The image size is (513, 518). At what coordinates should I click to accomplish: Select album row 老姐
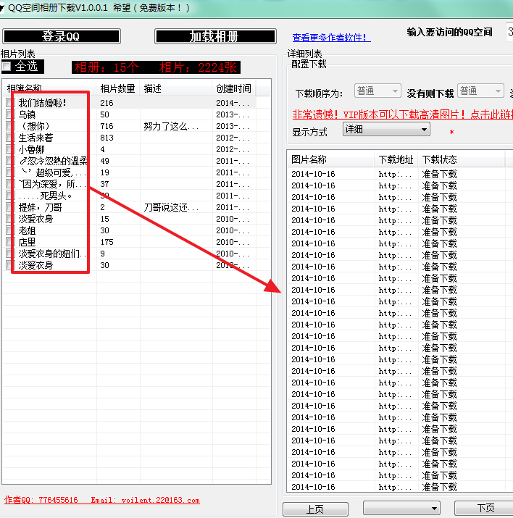pos(131,230)
